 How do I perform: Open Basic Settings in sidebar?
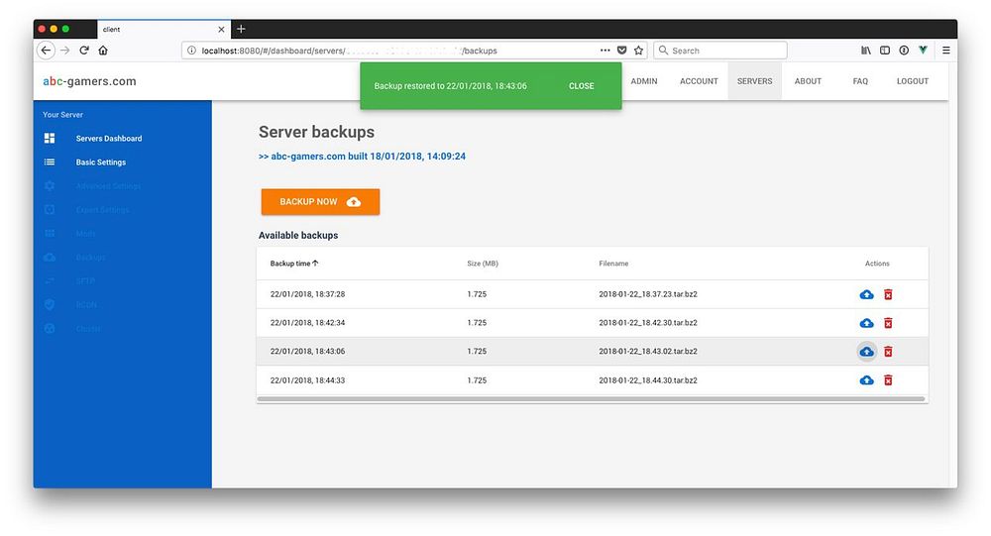(100, 161)
